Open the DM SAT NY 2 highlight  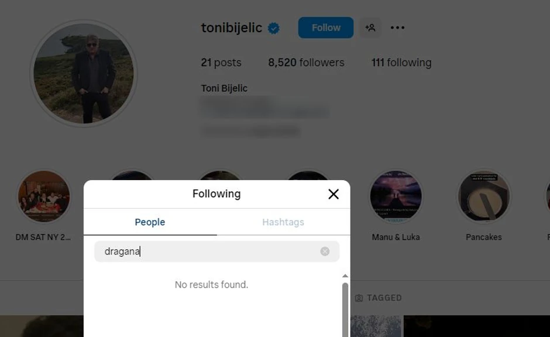point(44,196)
